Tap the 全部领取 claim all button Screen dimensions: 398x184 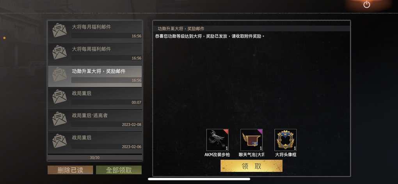[119, 170]
